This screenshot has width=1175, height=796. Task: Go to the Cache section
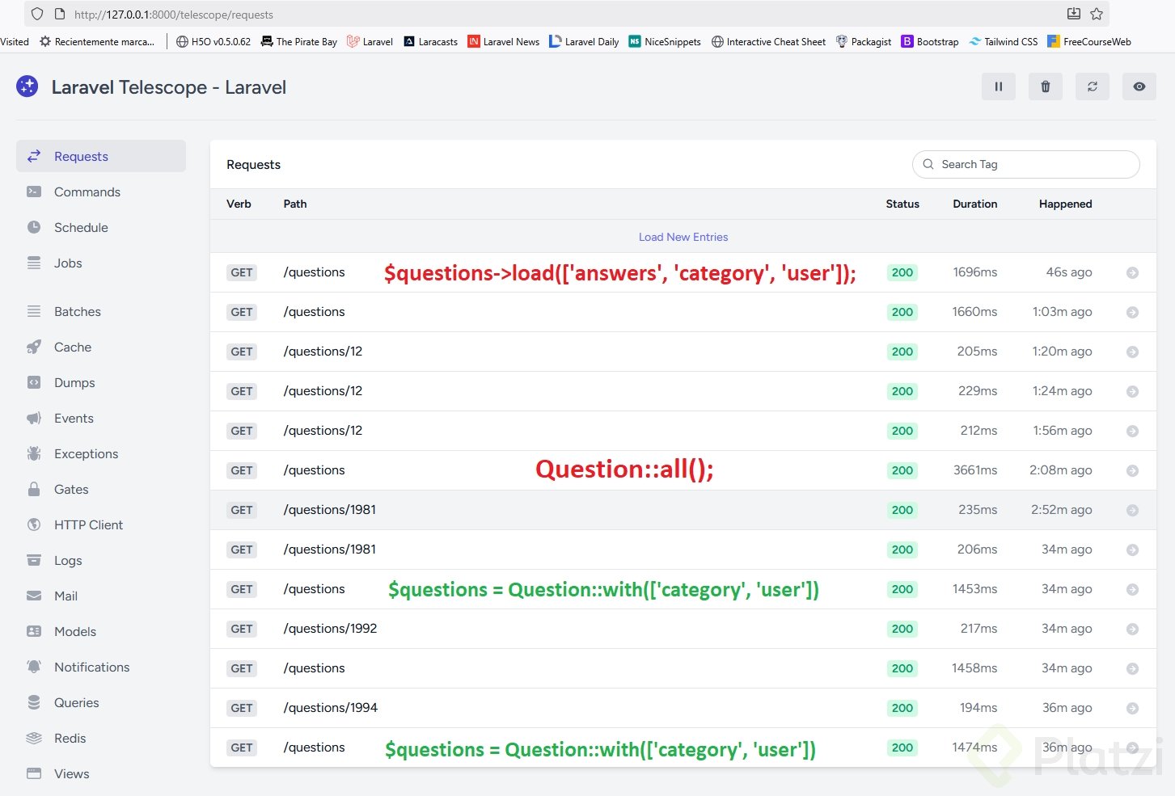coord(73,347)
